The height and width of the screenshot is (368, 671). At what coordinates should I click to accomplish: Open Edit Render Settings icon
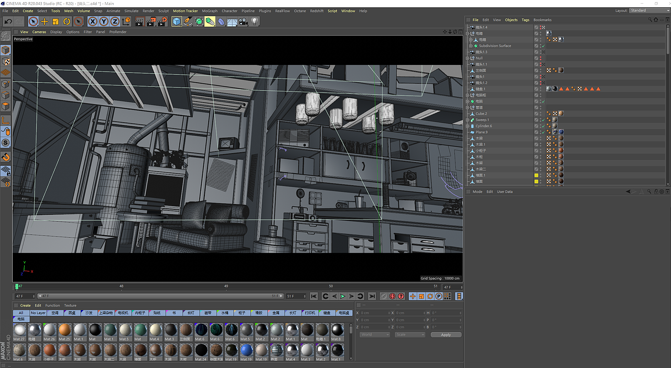click(x=161, y=21)
